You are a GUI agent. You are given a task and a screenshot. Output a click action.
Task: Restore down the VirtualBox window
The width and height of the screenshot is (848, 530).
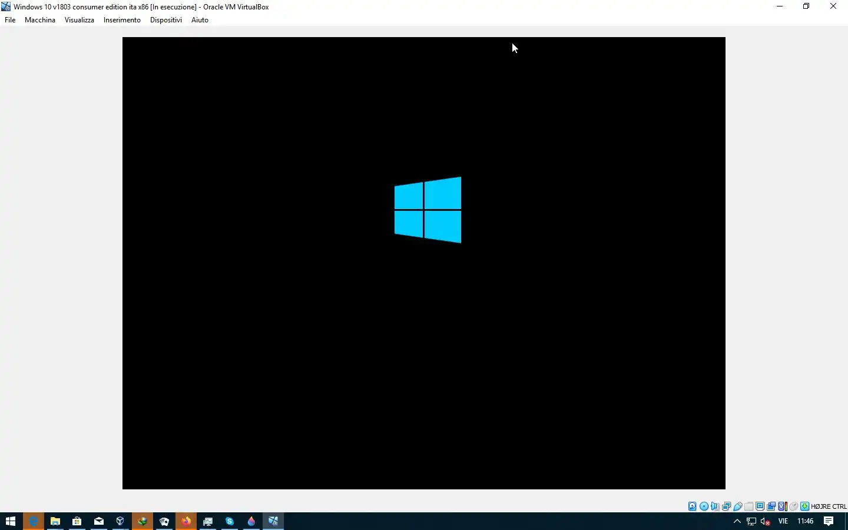[x=806, y=6]
